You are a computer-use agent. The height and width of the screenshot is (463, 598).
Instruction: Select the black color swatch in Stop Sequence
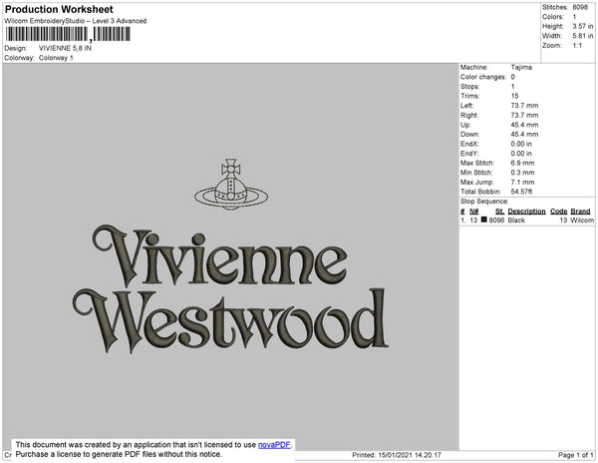(x=484, y=220)
